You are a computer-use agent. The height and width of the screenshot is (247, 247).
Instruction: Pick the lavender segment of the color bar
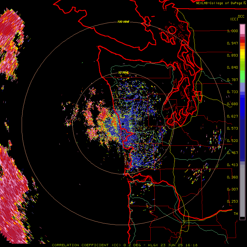point(242,87)
